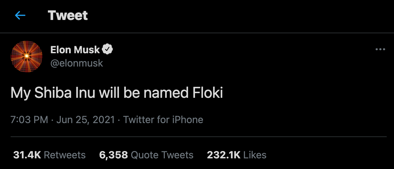Click the blue back arrow

20,15
